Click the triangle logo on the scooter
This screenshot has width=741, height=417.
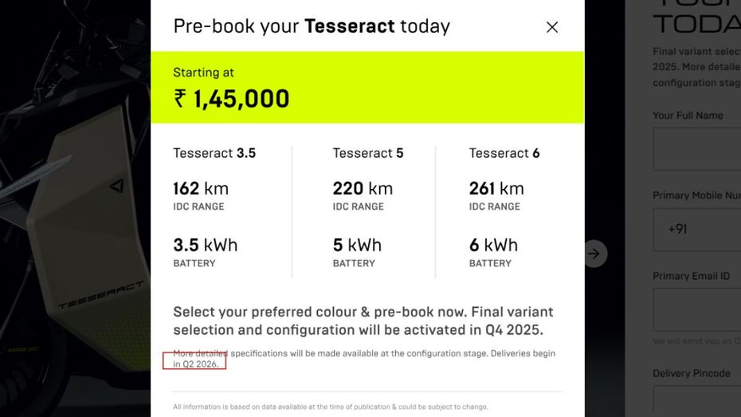point(116,186)
